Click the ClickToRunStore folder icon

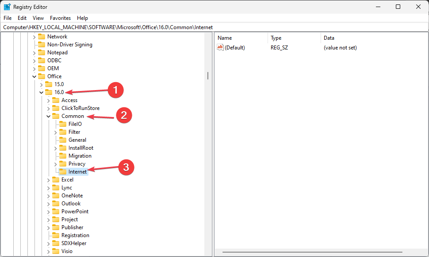[x=56, y=108]
